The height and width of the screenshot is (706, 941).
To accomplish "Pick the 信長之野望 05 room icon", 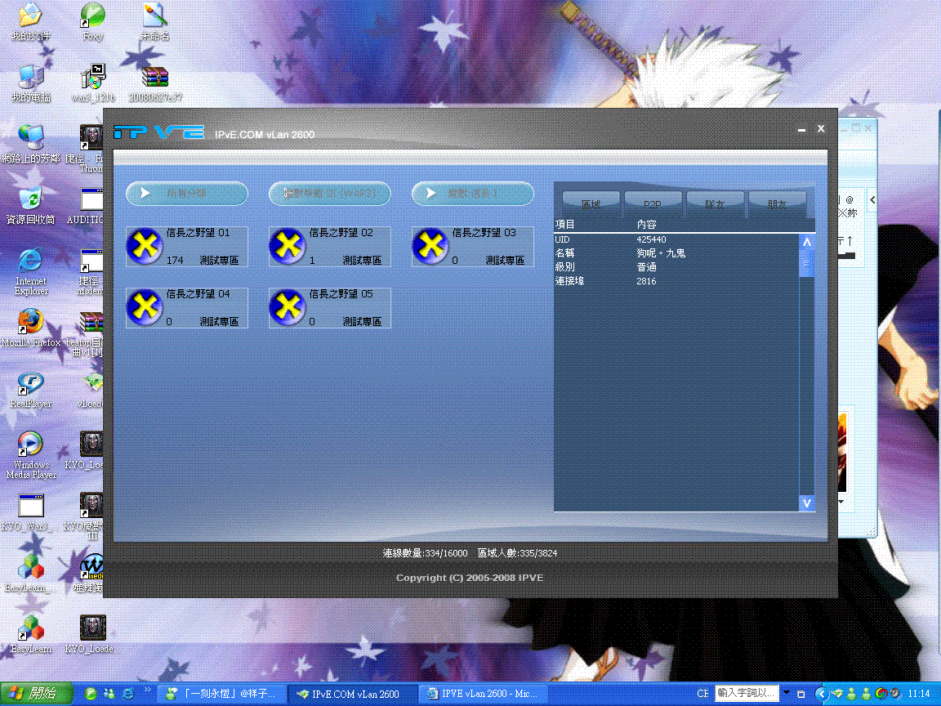I will click(x=288, y=308).
